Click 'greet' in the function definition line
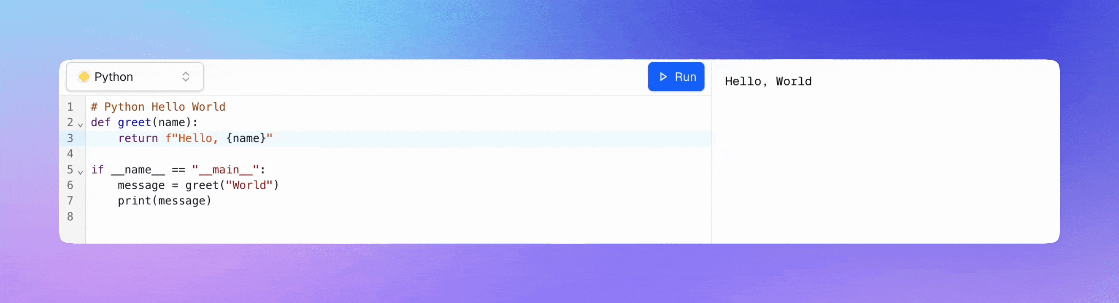The image size is (1119, 303). (x=134, y=123)
